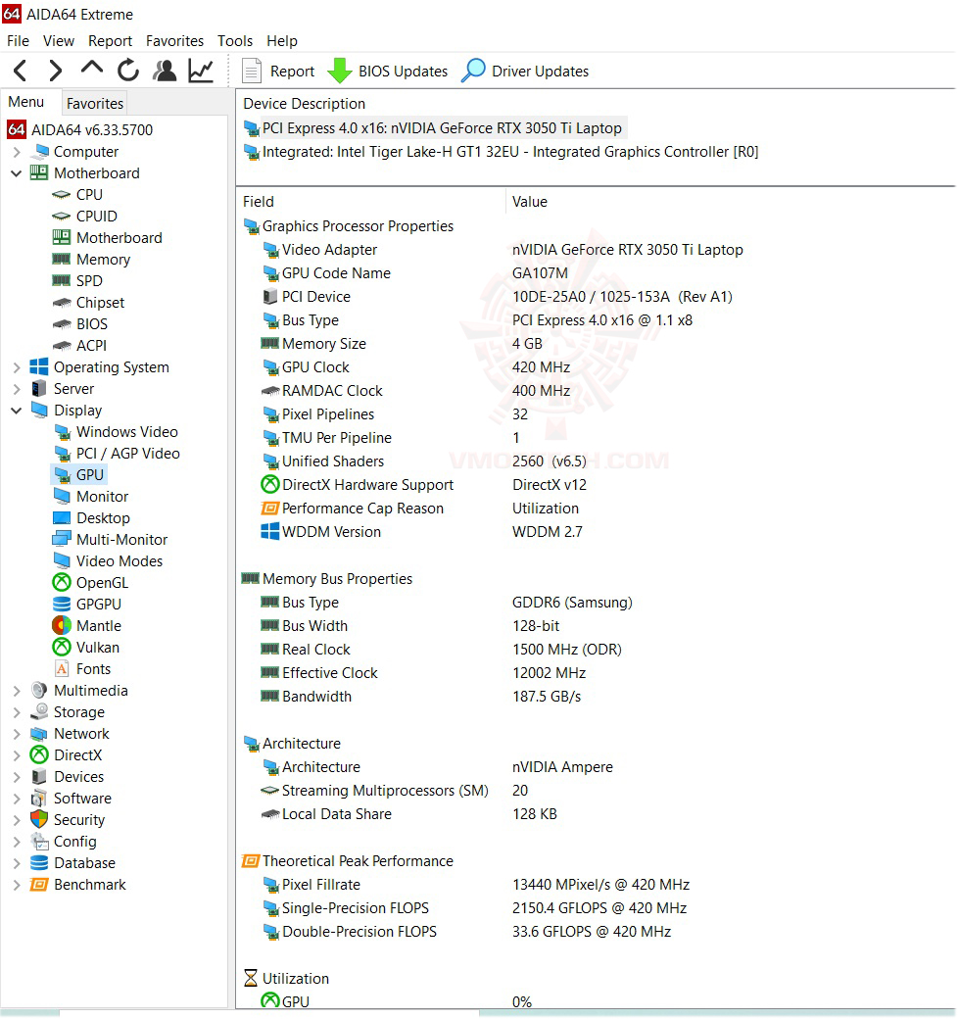
Task: Select the Config item icon
Action: 39,842
